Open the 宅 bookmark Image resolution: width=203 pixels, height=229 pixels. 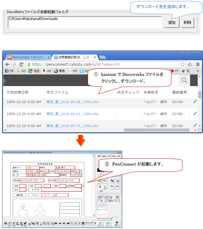pos(186,71)
